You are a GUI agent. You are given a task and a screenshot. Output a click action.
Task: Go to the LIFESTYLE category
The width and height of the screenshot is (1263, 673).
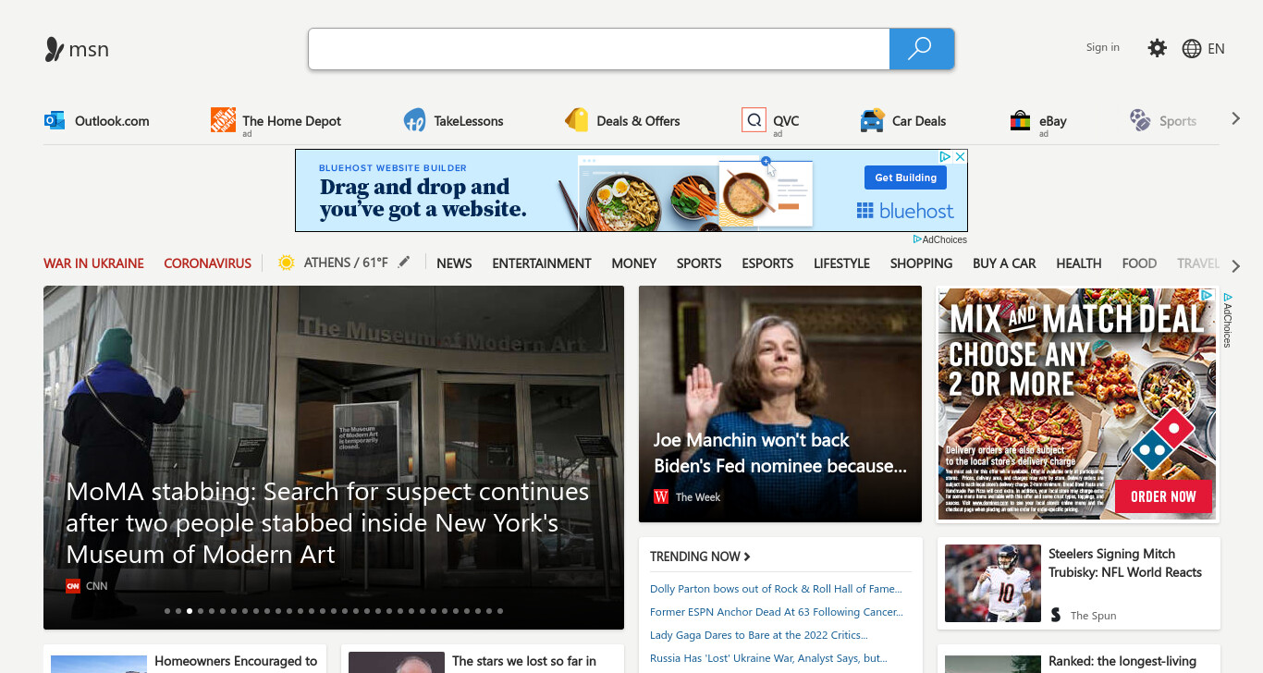[841, 263]
